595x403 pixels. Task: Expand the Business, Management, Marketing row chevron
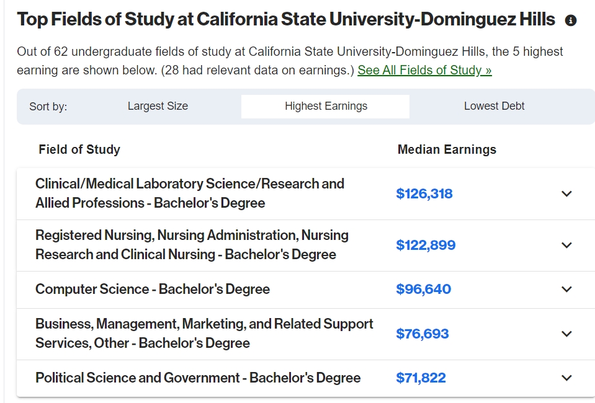(x=566, y=334)
